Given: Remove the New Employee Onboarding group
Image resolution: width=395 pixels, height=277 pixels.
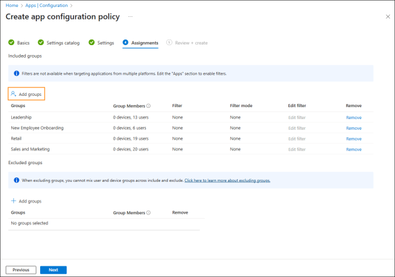Looking at the screenshot, I should (x=354, y=128).
